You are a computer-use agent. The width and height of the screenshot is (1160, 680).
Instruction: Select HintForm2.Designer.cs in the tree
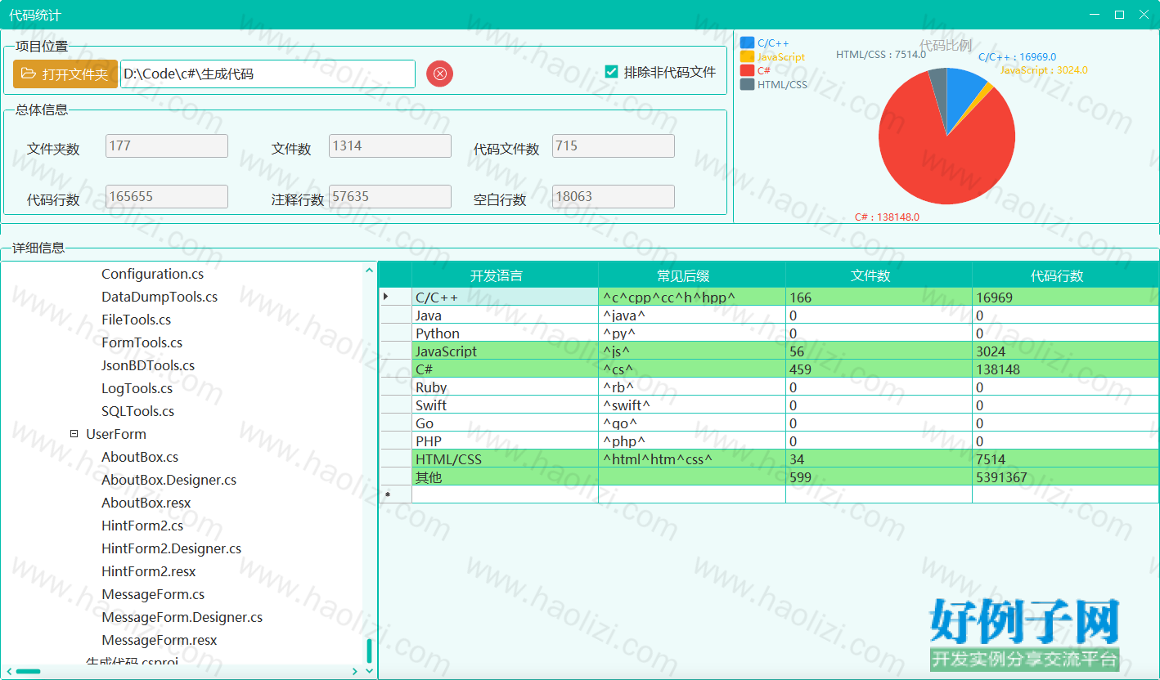[x=172, y=548]
